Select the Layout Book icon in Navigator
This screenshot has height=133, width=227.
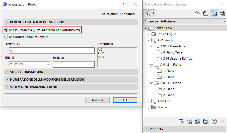click(214, 14)
